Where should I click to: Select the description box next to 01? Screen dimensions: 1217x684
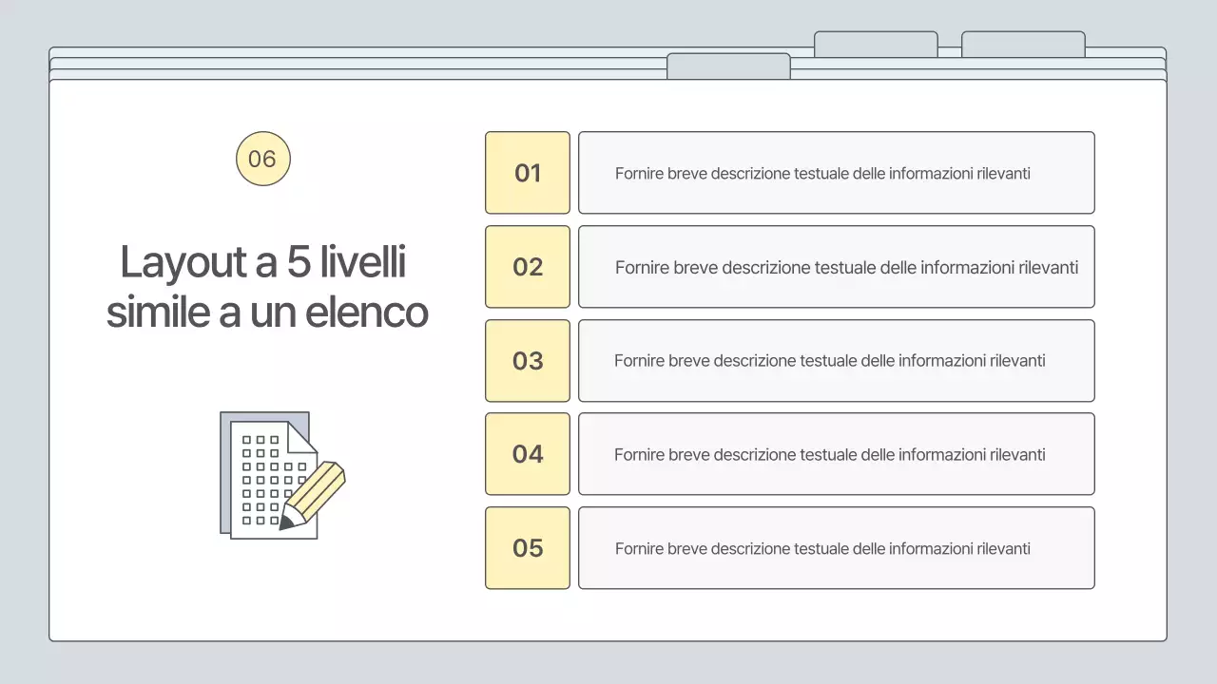[x=836, y=173]
